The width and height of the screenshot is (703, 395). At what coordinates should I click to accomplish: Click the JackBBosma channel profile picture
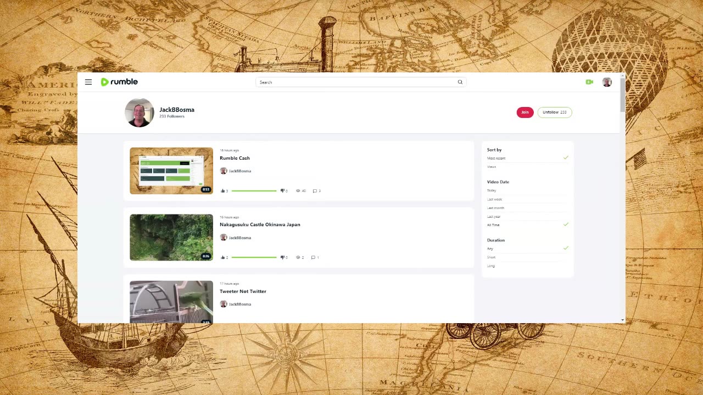[140, 112]
